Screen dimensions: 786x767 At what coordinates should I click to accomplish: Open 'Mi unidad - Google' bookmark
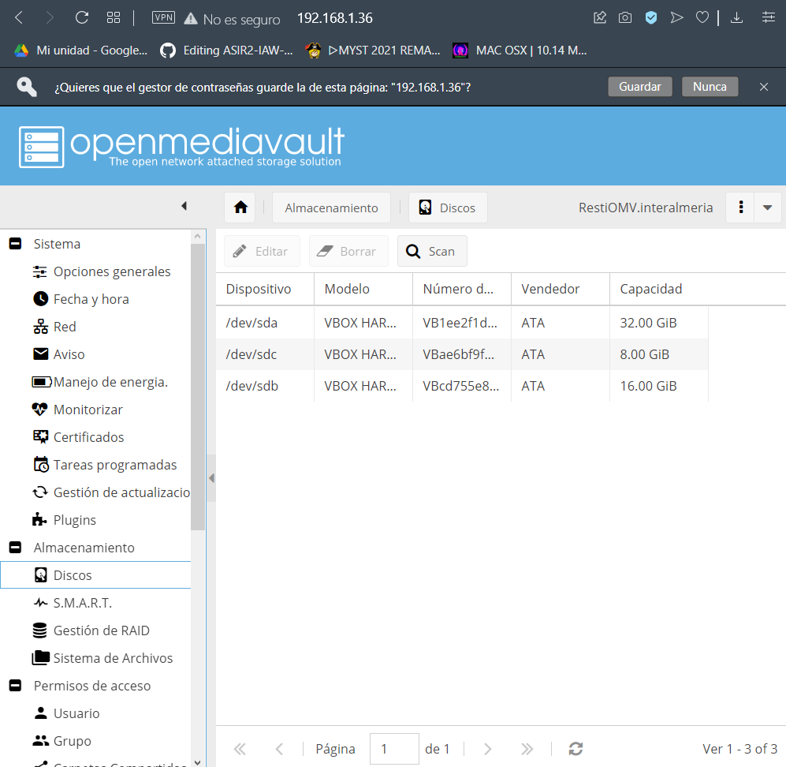pos(80,51)
